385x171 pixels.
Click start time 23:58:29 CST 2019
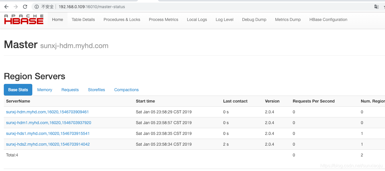[164, 112]
